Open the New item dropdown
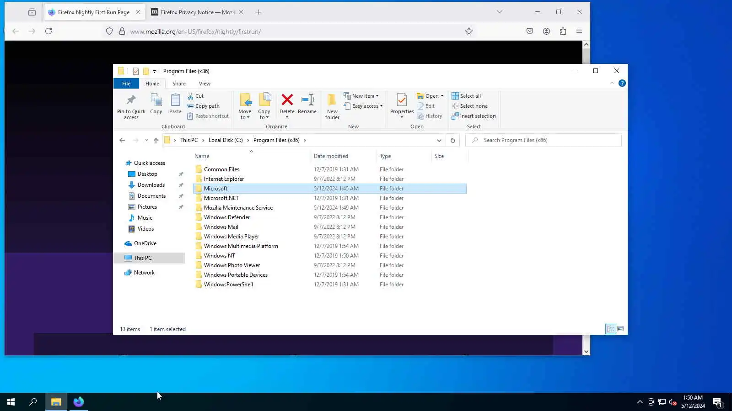The image size is (732, 411). coord(361,96)
